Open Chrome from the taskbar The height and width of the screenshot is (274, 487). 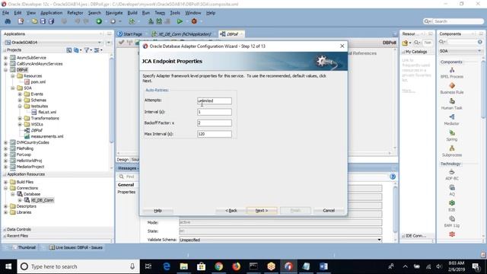(218, 266)
